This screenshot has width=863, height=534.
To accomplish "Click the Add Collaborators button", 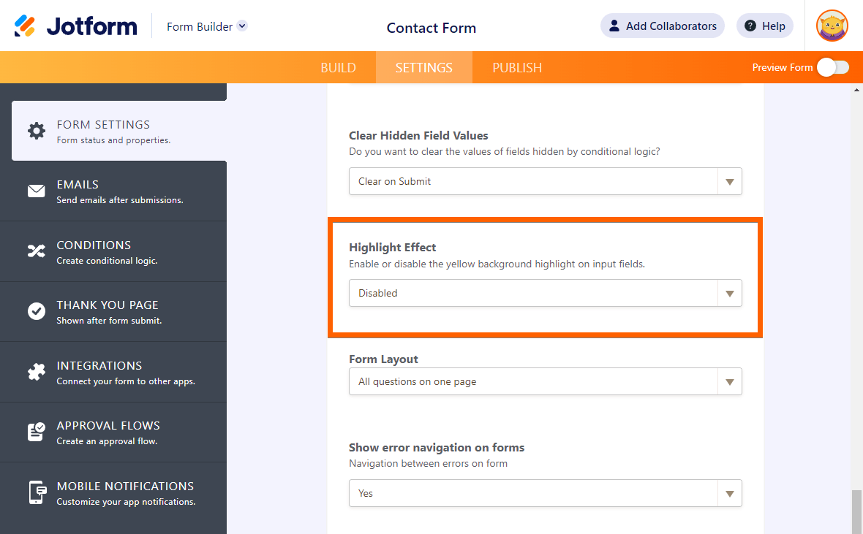I will point(662,26).
